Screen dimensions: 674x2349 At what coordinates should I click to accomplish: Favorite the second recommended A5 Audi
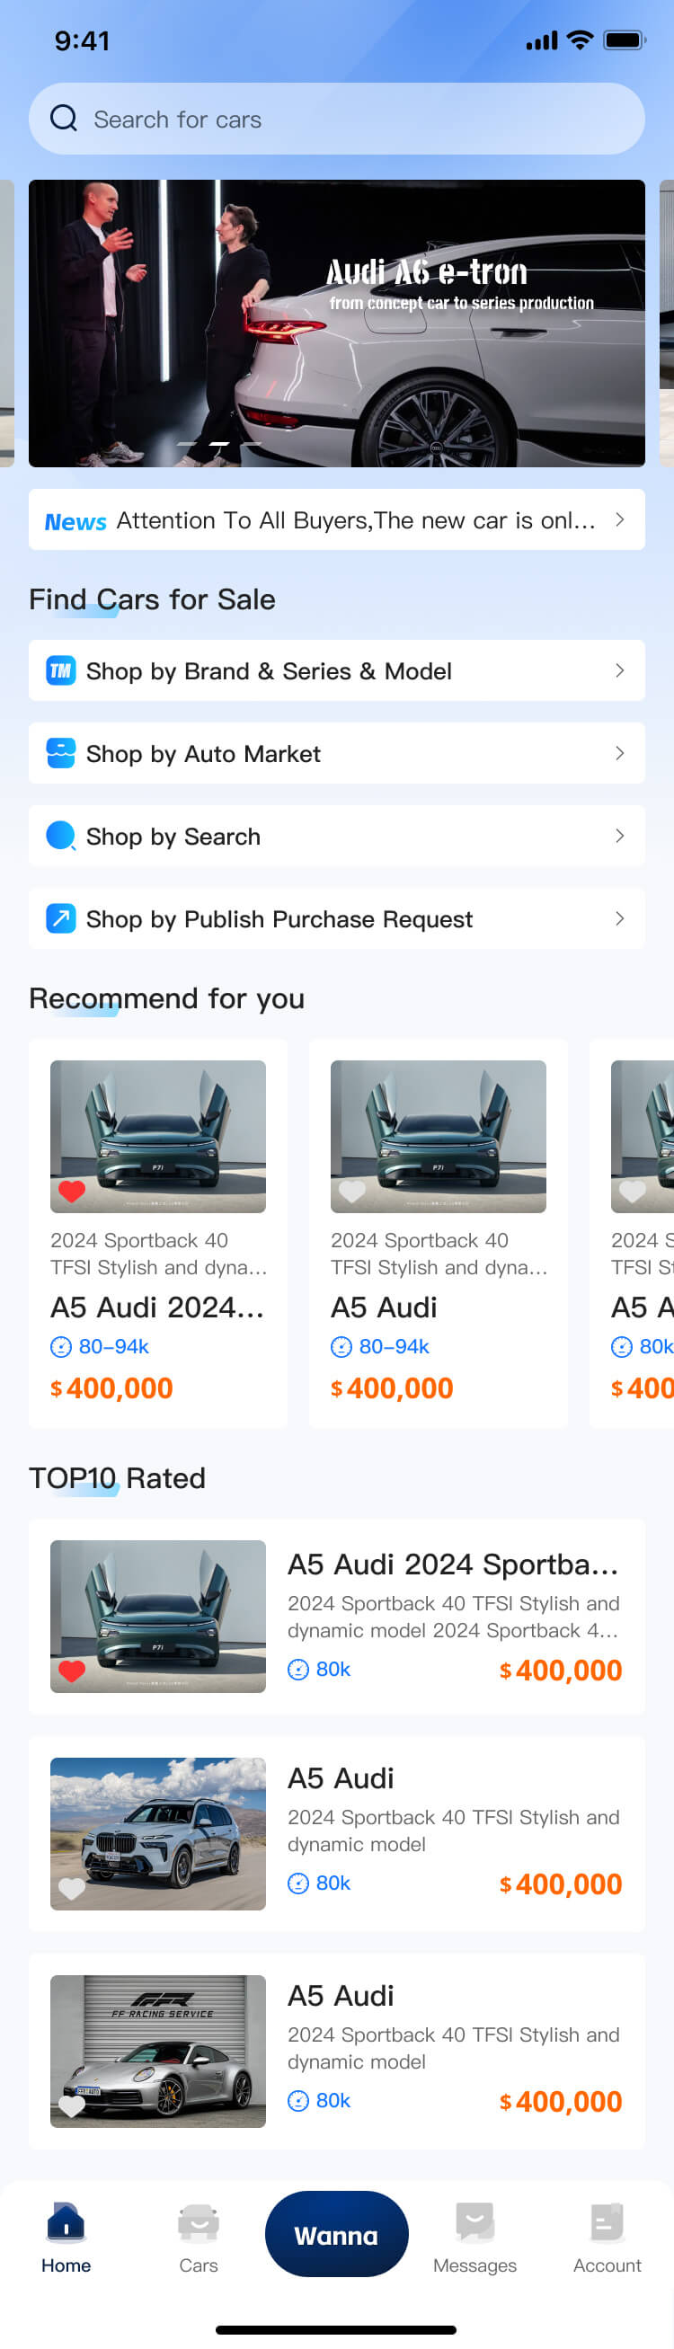pyautogui.click(x=352, y=1191)
